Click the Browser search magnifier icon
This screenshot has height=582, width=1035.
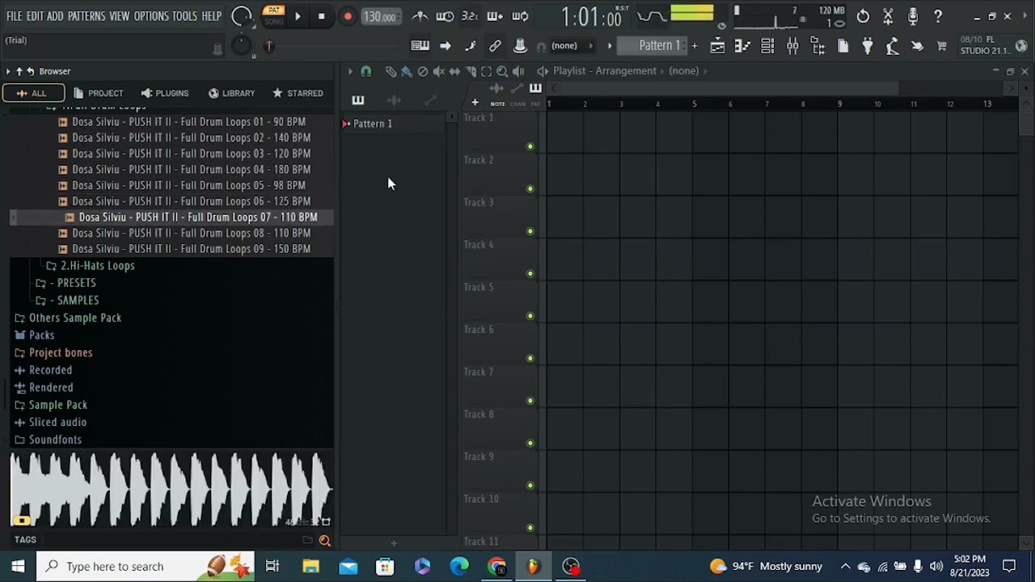tap(324, 541)
